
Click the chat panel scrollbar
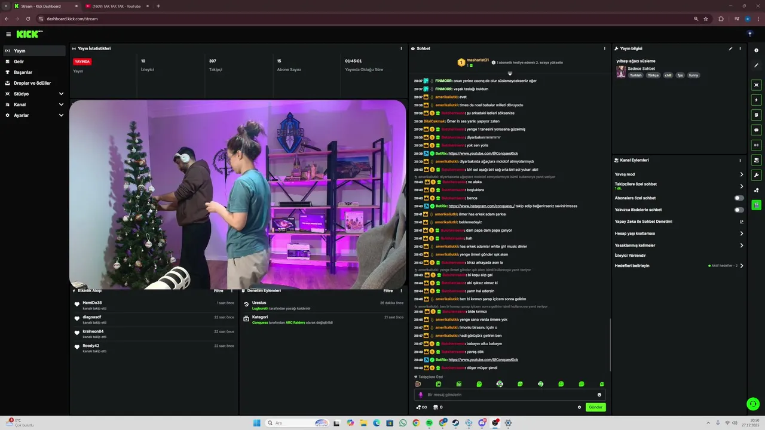(610, 345)
